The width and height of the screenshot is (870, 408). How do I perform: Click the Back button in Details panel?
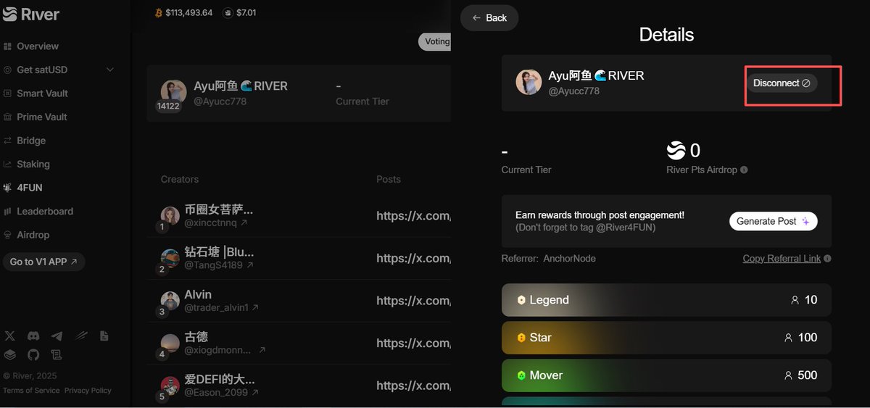pos(489,17)
